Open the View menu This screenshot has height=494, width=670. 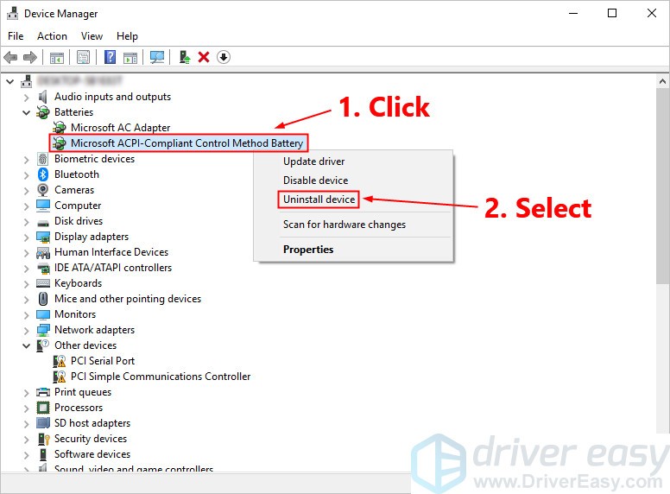pos(92,36)
